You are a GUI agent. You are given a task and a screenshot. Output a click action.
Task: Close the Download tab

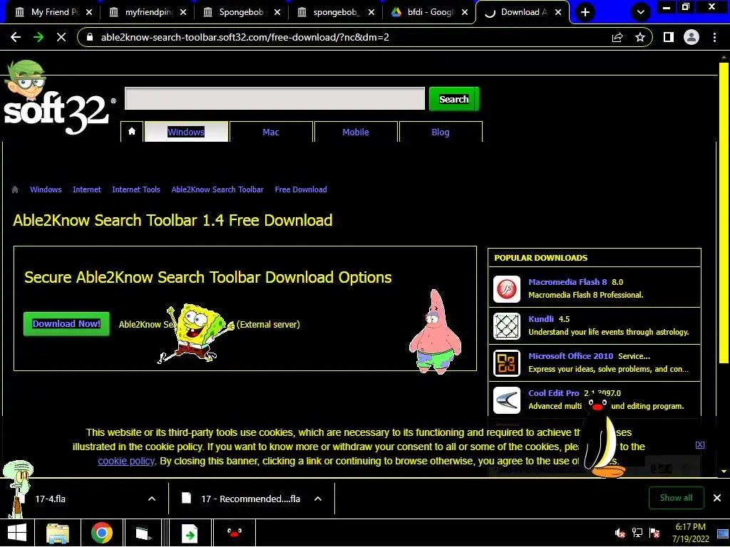tap(558, 12)
